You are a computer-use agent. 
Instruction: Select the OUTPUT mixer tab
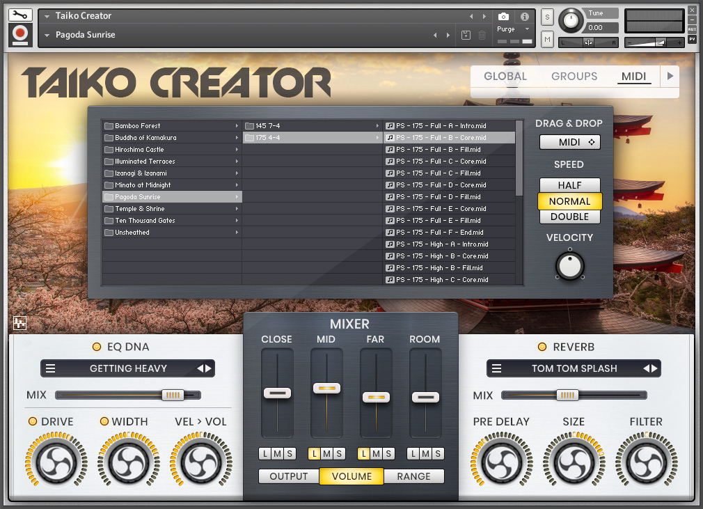pyautogui.click(x=289, y=476)
